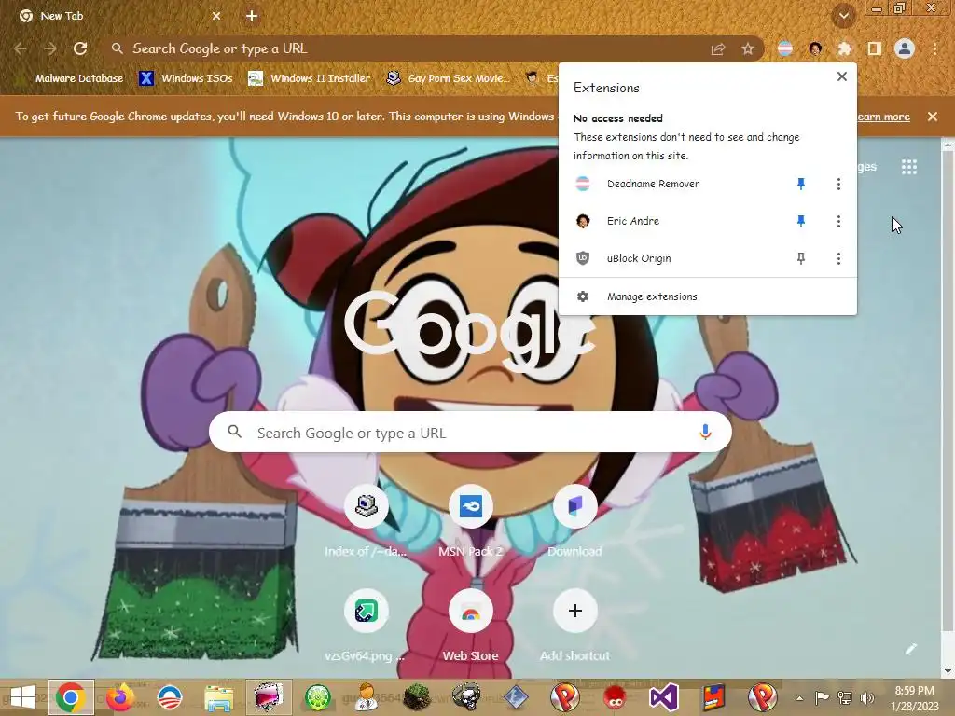The width and height of the screenshot is (955, 716).
Task: Click the Extensions puzzle piece icon
Action: click(x=845, y=48)
